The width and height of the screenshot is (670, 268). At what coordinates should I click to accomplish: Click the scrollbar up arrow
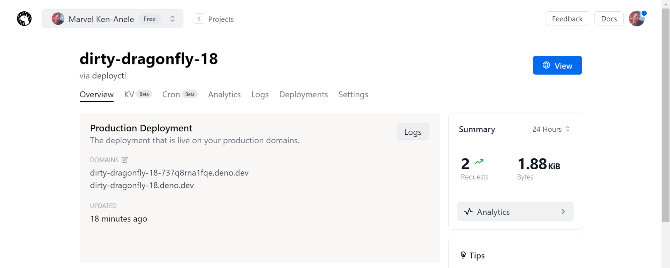pyautogui.click(x=666, y=4)
